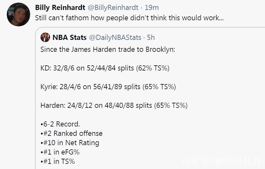Click the Chinese watermark text
Screen dimensions: 265x169
click(x=221, y=161)
